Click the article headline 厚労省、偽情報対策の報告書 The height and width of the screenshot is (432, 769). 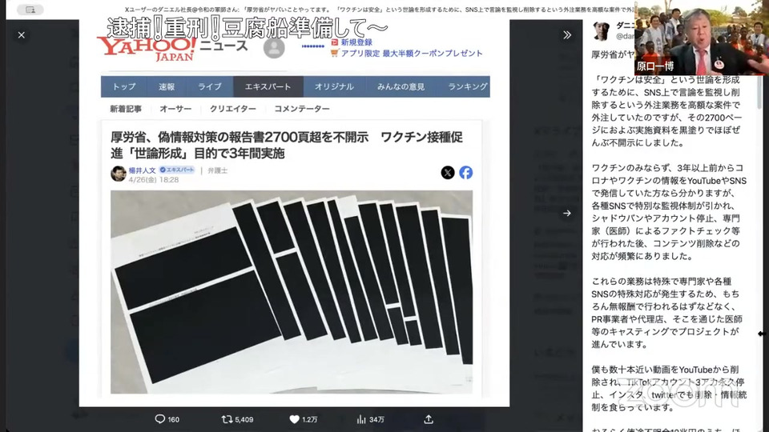pos(287,145)
